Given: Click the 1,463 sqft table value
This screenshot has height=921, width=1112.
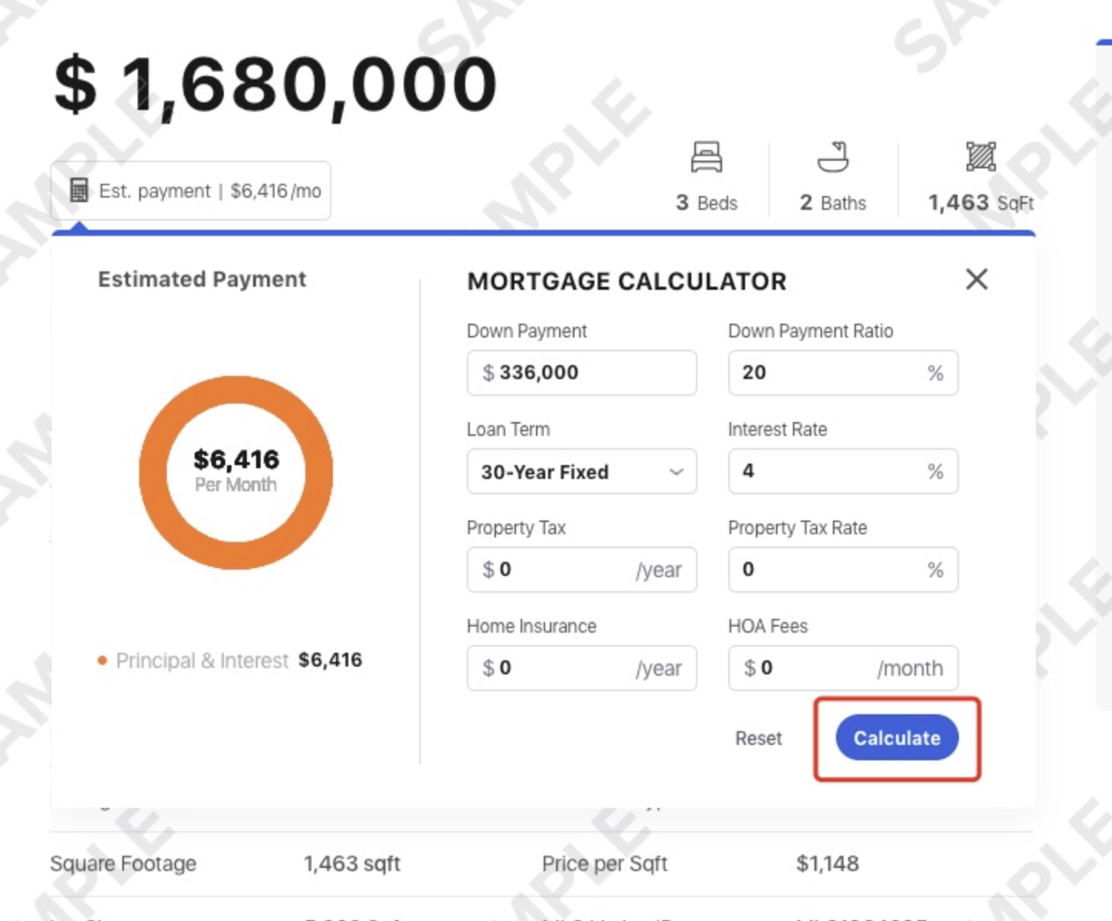Looking at the screenshot, I should [x=352, y=863].
